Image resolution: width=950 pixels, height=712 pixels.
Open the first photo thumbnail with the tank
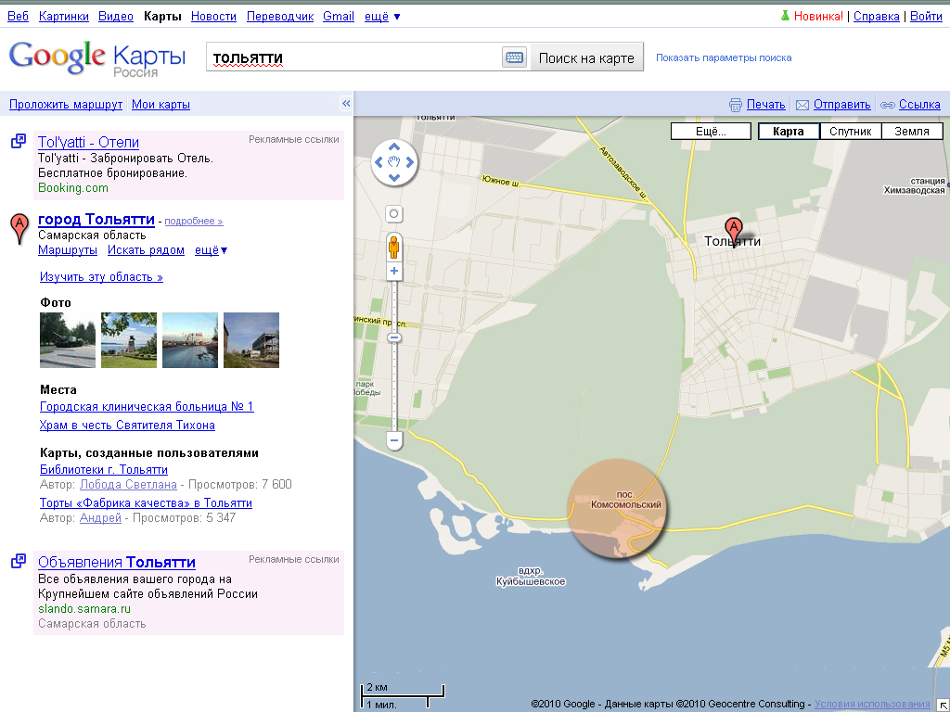67,340
